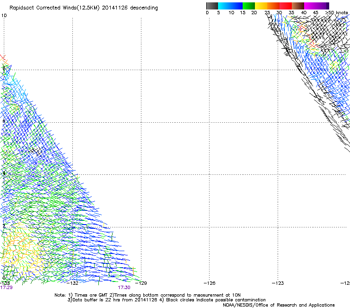Pick the magenta 40-45 knots legend segment
350x308 pixels.
pos(310,6)
